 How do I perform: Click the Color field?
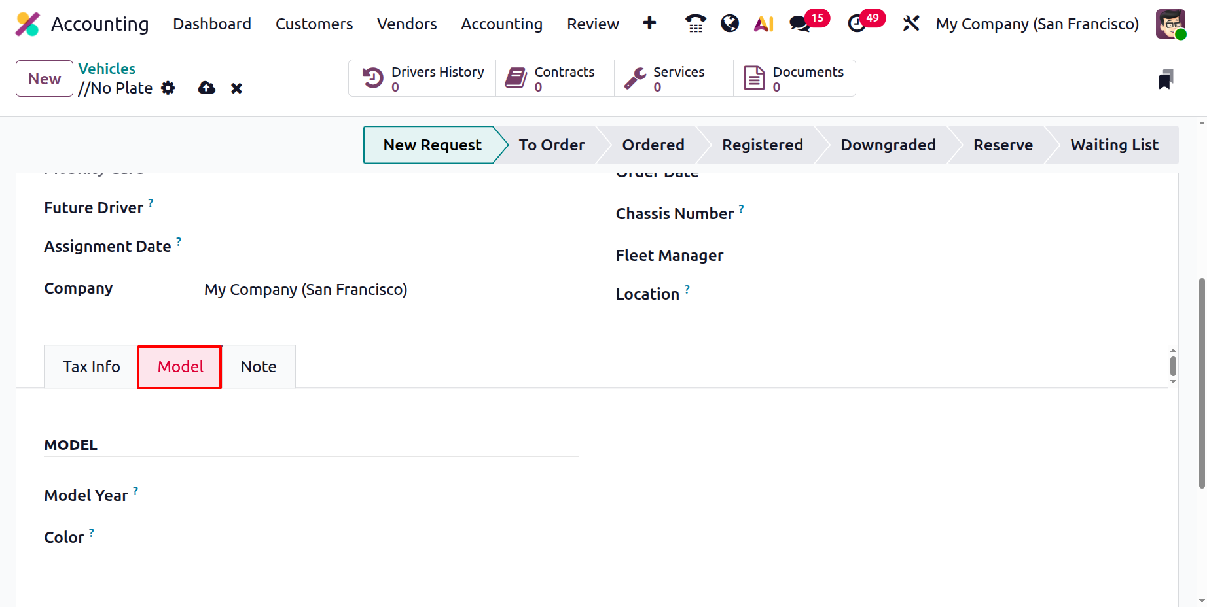(x=391, y=538)
